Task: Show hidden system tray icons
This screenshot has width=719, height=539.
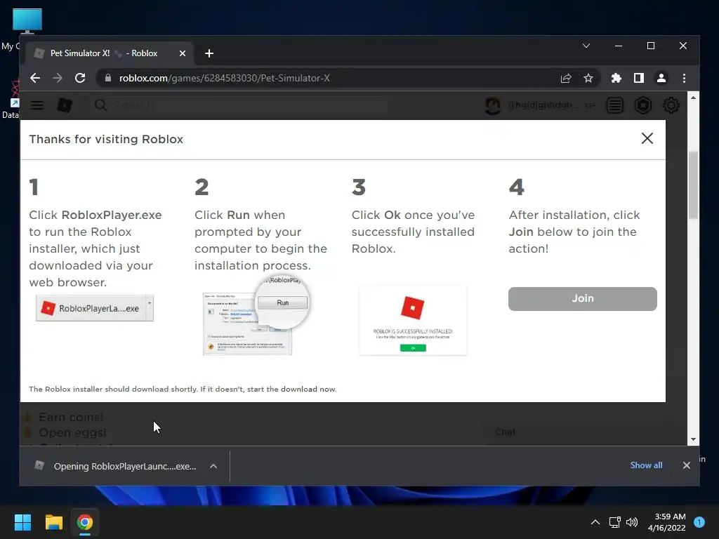Action: (x=595, y=522)
